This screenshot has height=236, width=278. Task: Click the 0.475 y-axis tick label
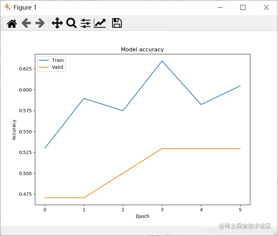click(x=25, y=194)
